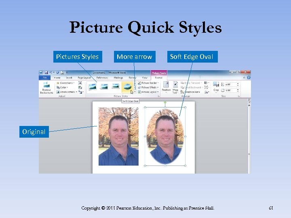Apply the third picture style thumbnail
291x218 pixels.
click(116, 86)
